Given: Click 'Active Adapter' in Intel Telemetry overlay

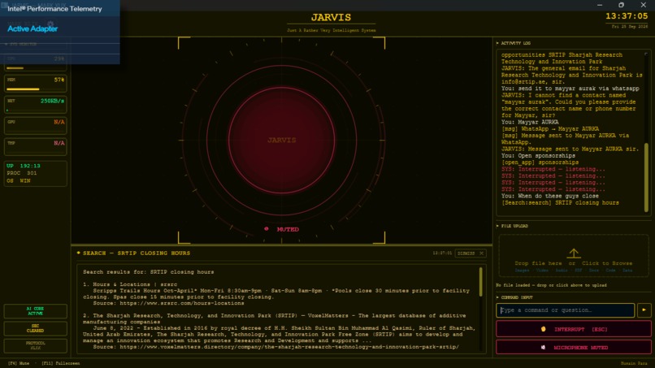Looking at the screenshot, I should point(33,28).
